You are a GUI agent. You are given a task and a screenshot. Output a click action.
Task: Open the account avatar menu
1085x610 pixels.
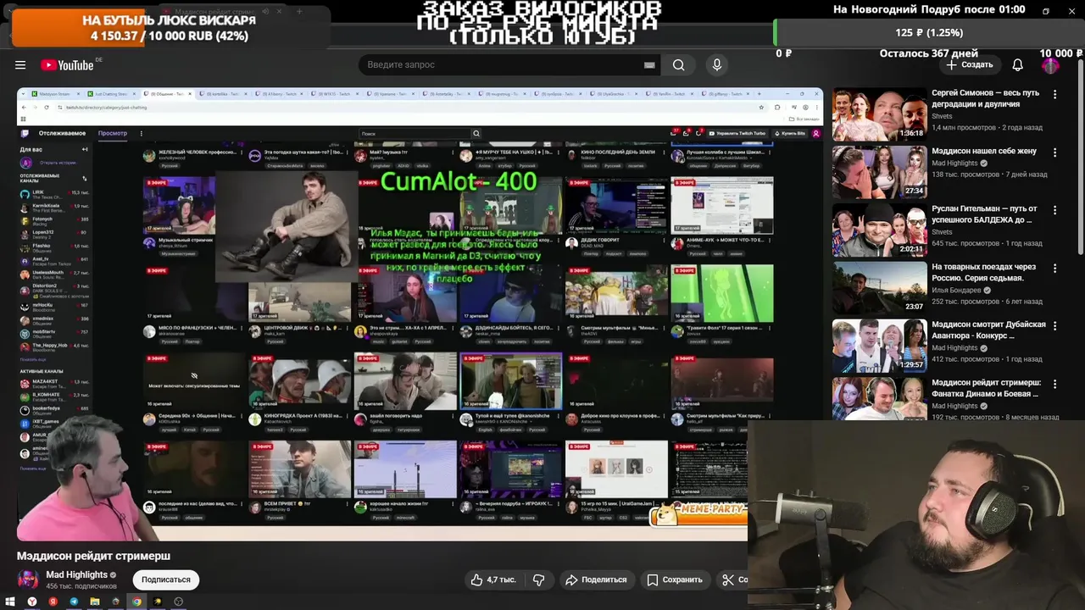(x=1051, y=65)
